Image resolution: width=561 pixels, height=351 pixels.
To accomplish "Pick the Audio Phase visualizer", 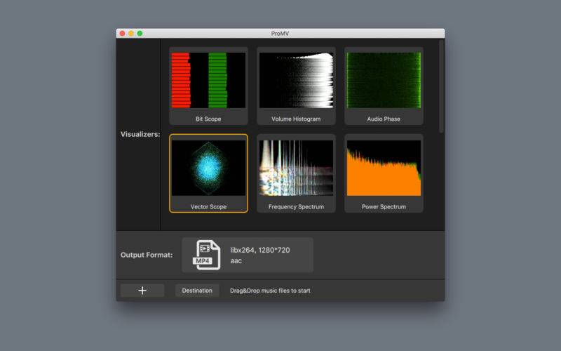I will 384,86.
